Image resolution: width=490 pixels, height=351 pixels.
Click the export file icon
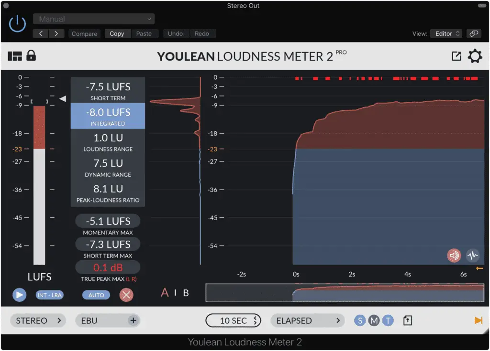click(408, 320)
